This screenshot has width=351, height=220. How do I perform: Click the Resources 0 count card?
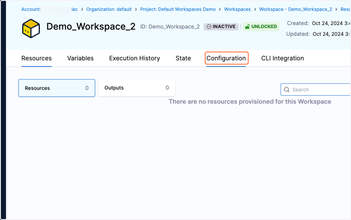click(57, 88)
